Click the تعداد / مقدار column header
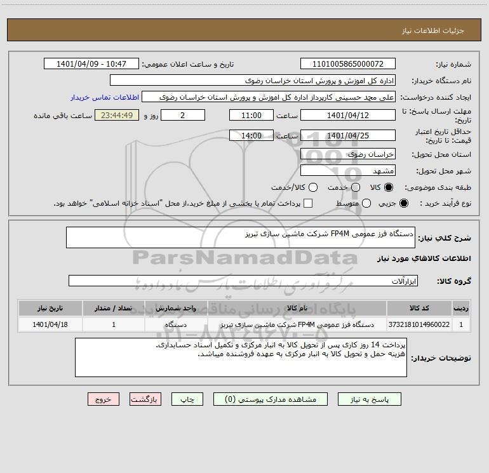Screen dimensions: 489x473 pyautogui.click(x=114, y=308)
